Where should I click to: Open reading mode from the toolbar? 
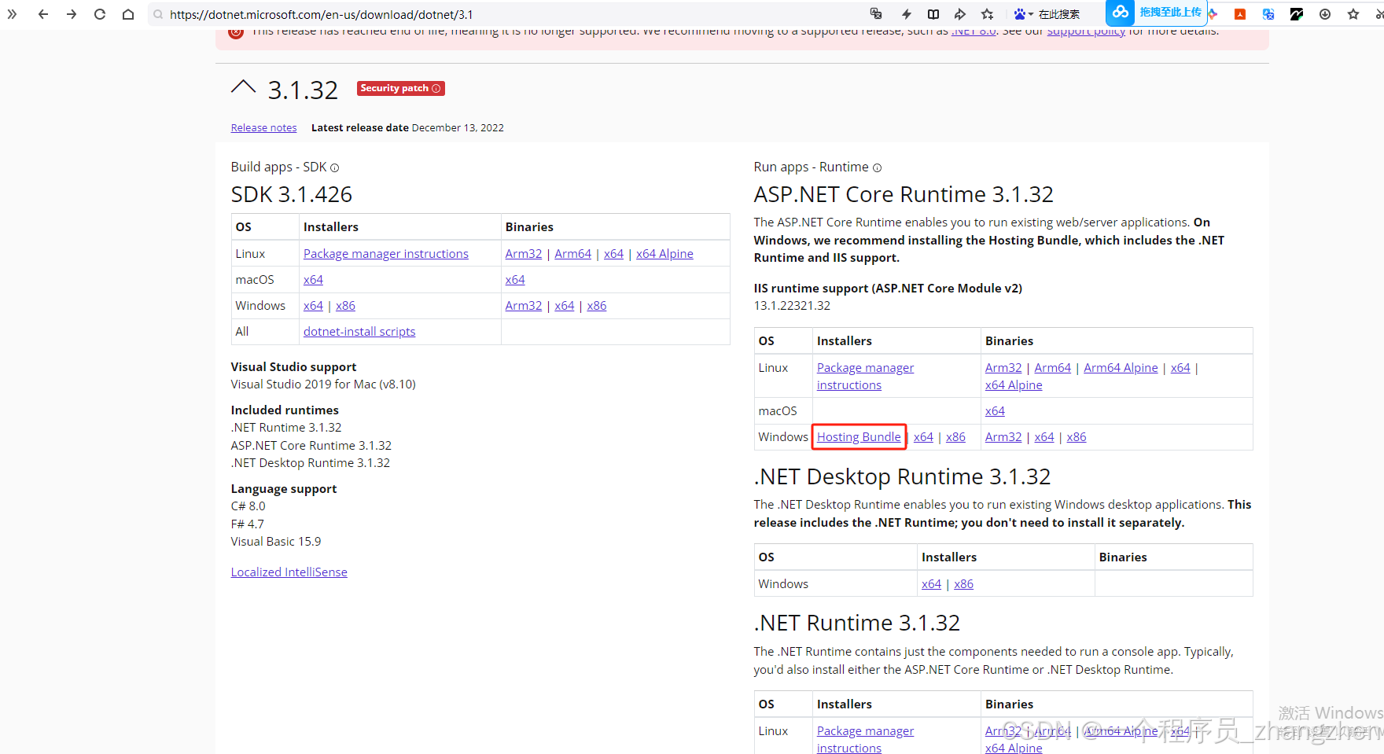pos(933,13)
